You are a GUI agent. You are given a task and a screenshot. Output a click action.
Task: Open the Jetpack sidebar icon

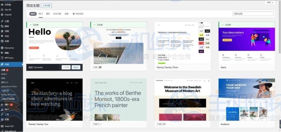click(2, 14)
